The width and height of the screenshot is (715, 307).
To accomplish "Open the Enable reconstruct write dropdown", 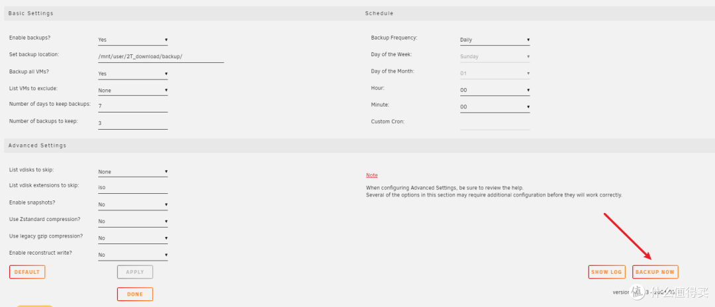I will pyautogui.click(x=132, y=254).
